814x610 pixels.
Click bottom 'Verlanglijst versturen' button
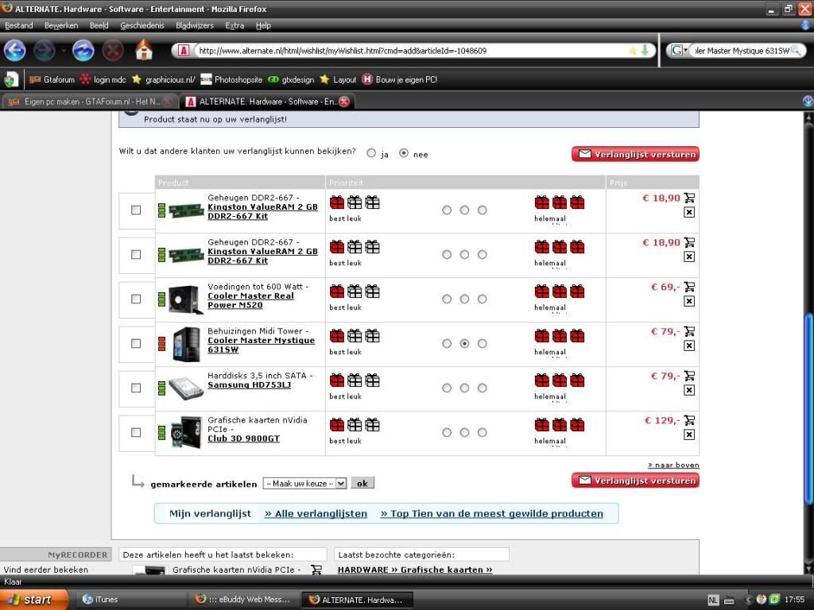click(635, 481)
